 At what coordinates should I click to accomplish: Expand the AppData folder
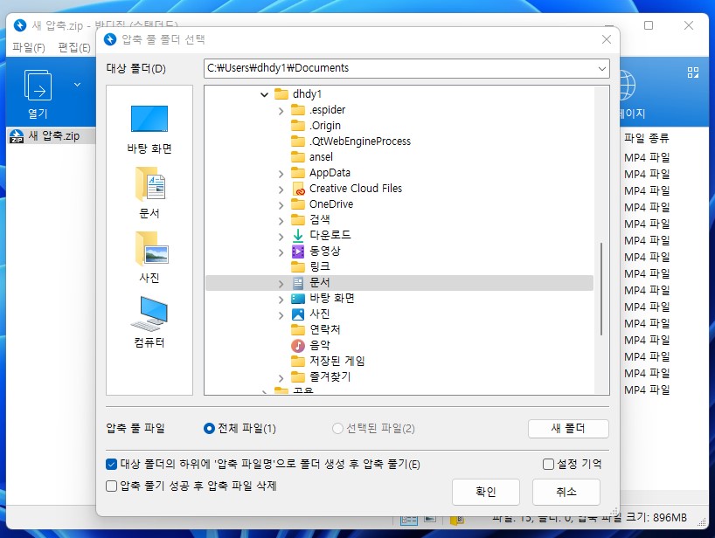[x=281, y=174]
